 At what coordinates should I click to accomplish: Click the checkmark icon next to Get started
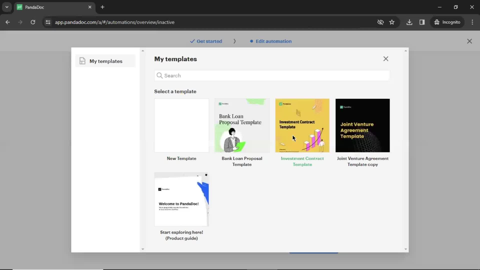(192, 41)
